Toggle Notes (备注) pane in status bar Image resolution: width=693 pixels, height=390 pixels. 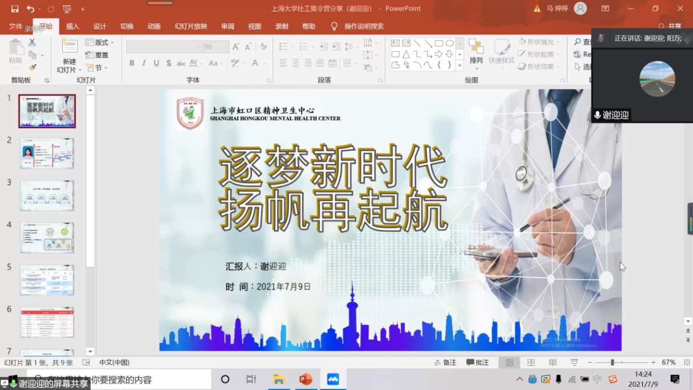(x=446, y=363)
